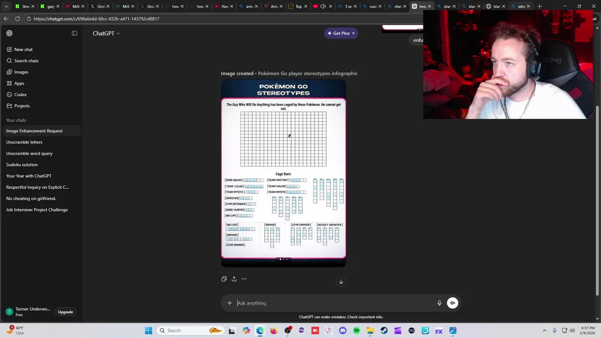
Task: Open the generated Pokémon Go Stereotypes image
Action: click(284, 173)
